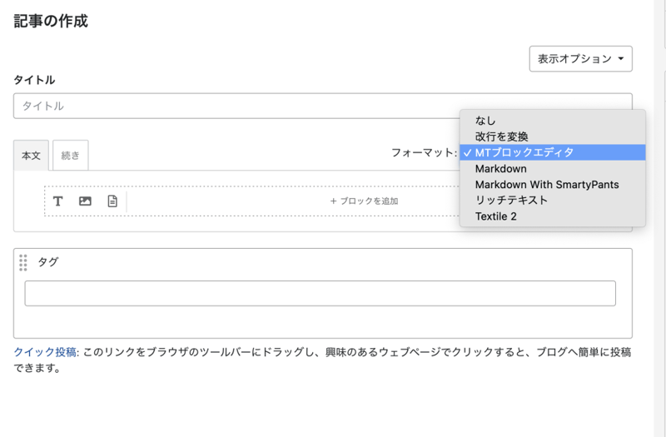Click the drag handle on the タグ panel

(23, 262)
